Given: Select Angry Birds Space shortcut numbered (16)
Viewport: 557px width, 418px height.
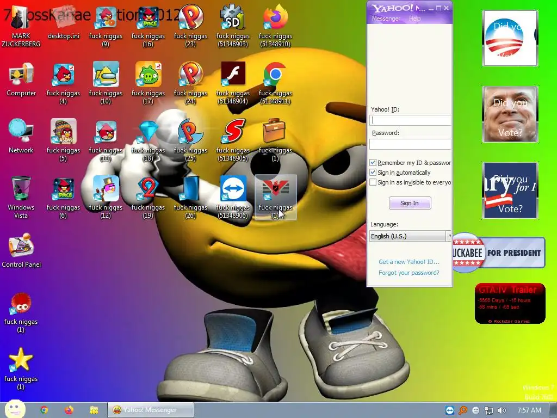Looking at the screenshot, I should pos(148,26).
